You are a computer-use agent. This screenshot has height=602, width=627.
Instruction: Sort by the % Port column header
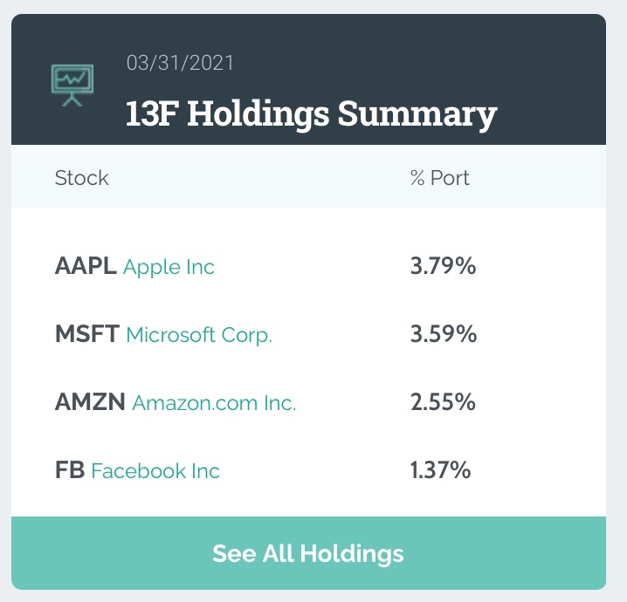click(440, 178)
